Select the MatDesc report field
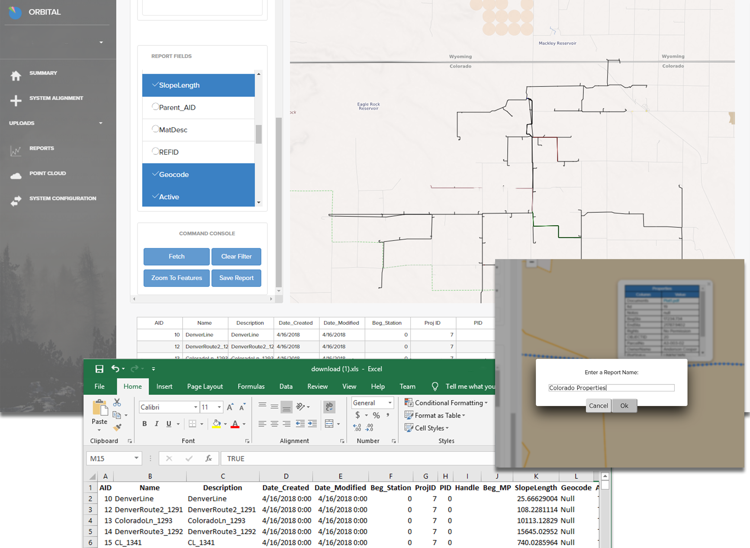This screenshot has width=750, height=548. pos(199,130)
